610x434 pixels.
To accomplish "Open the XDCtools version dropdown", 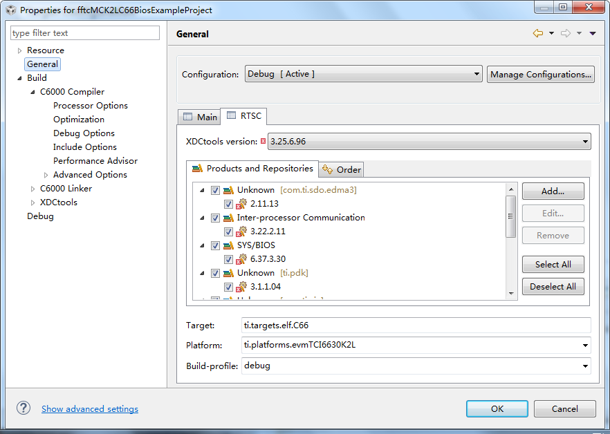I will (x=429, y=142).
